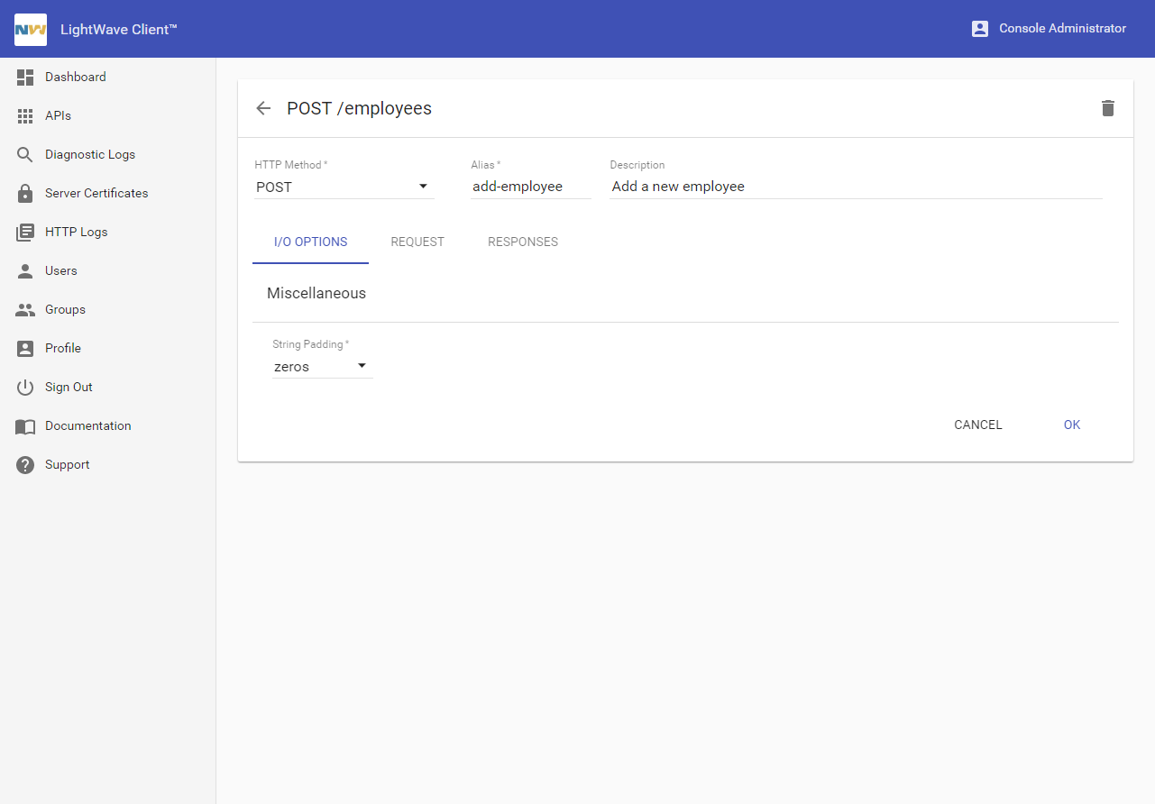Click the NW LightWave logo
Viewport: 1155px width, 804px height.
click(x=31, y=29)
